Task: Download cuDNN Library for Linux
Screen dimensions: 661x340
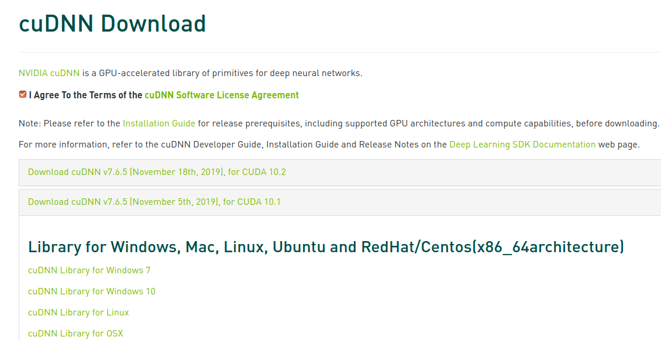Action: pyautogui.click(x=78, y=312)
